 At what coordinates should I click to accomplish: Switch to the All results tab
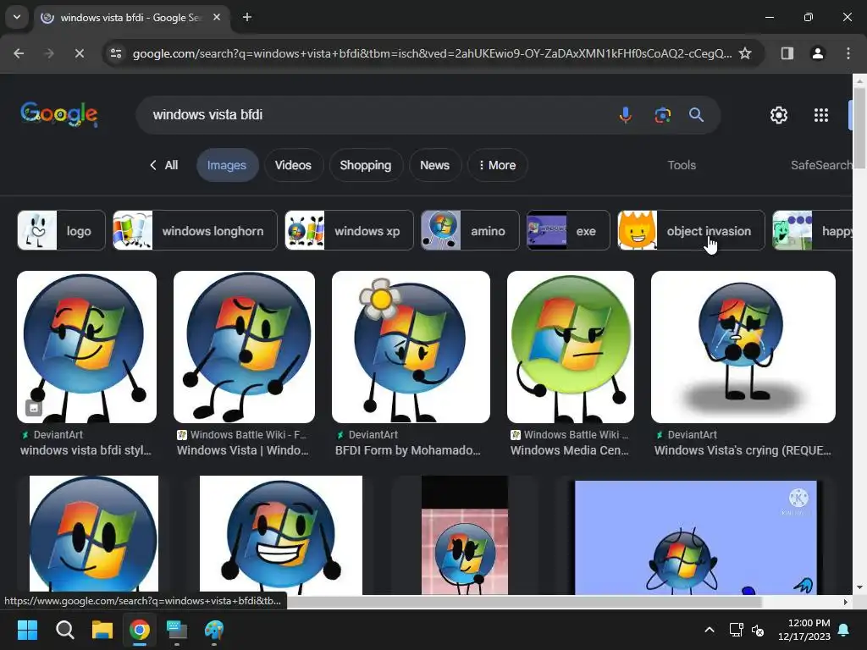click(x=164, y=165)
